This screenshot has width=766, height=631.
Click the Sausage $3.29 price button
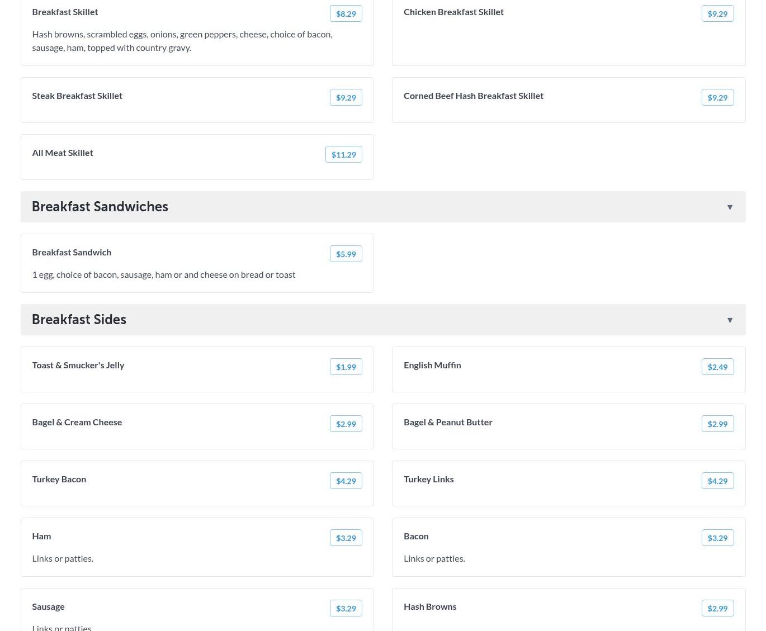coord(346,608)
